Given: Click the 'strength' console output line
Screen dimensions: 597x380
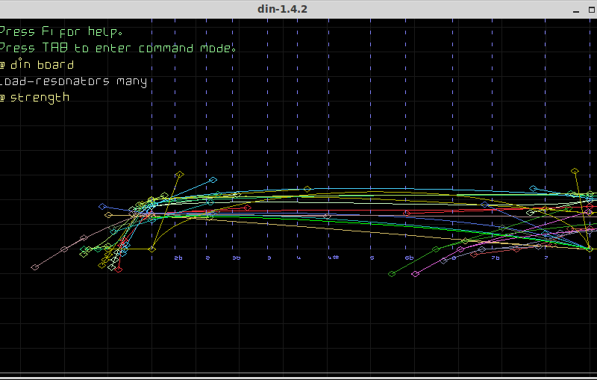Looking at the screenshot, I should [x=36, y=98].
